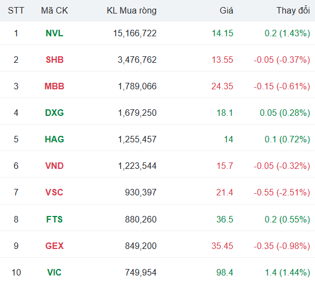This screenshot has height=282, width=315.
Task: Click the STT column header
Action: 16,10
